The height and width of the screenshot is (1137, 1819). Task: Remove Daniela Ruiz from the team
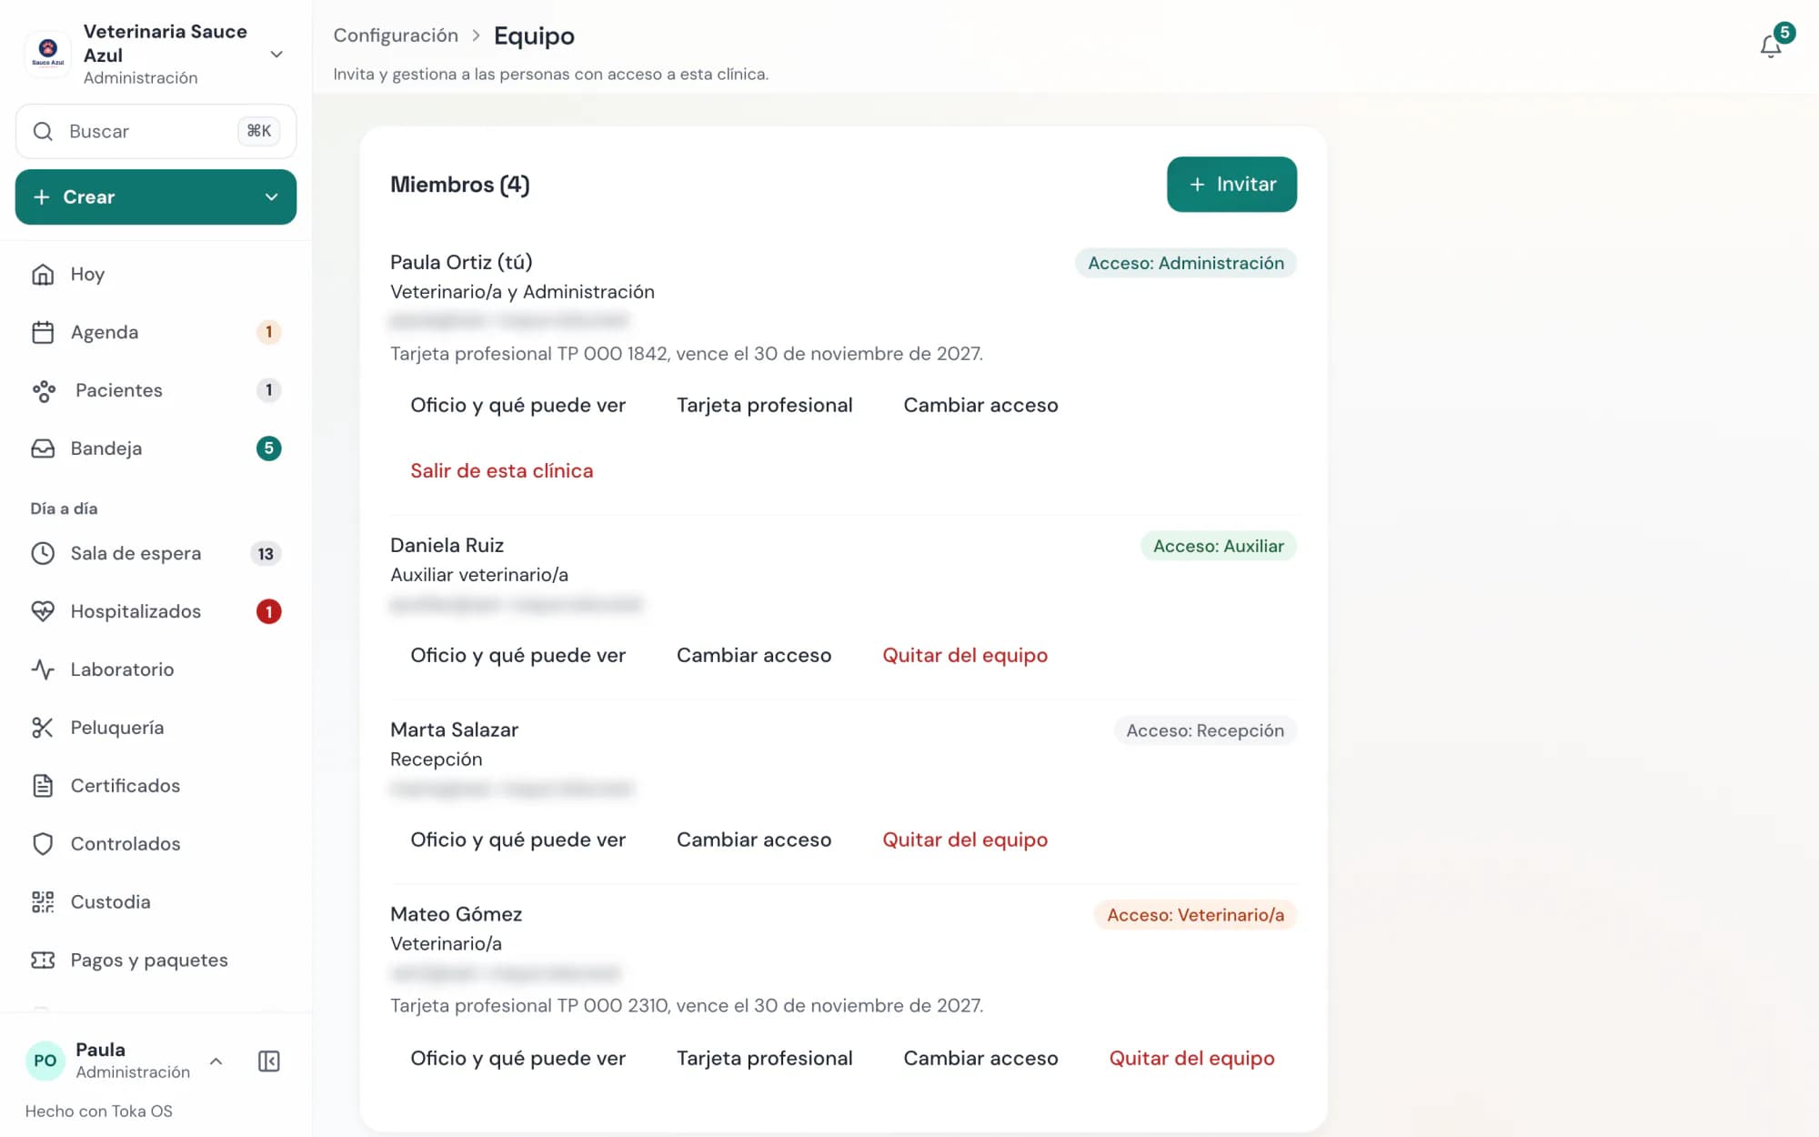[965, 655]
